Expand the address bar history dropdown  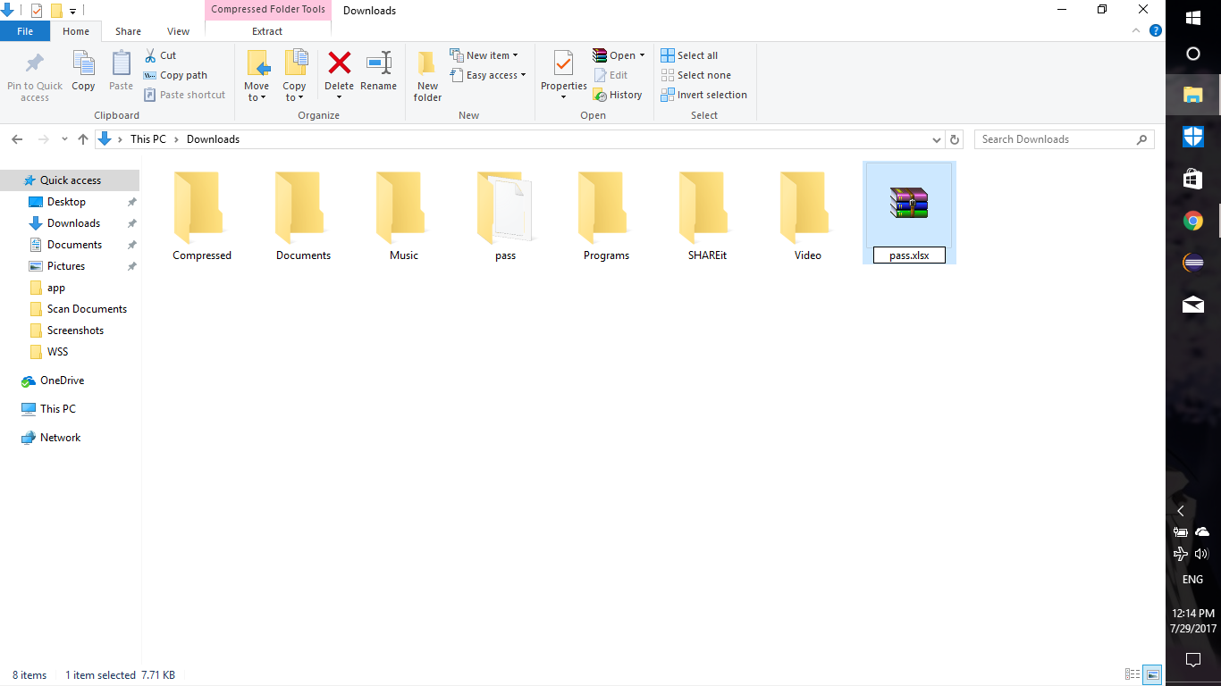click(x=936, y=139)
